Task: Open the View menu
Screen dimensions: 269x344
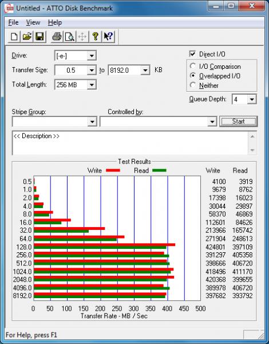Action: pyautogui.click(x=33, y=22)
